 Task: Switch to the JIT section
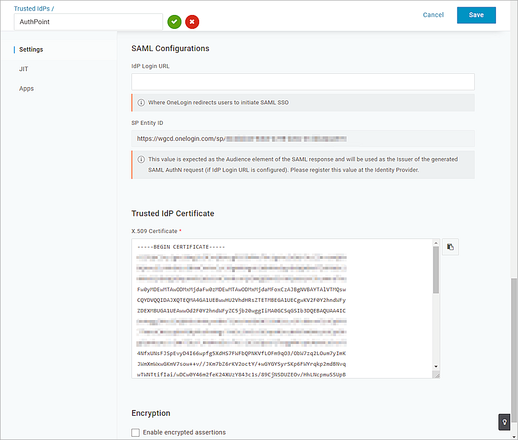coord(24,68)
